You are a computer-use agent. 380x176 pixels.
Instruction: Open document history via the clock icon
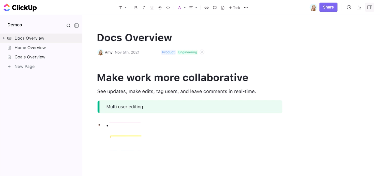349,7
